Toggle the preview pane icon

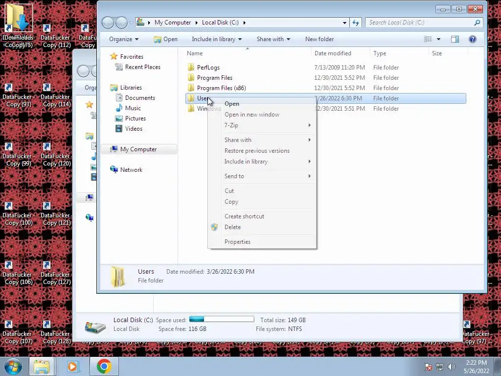(x=455, y=39)
